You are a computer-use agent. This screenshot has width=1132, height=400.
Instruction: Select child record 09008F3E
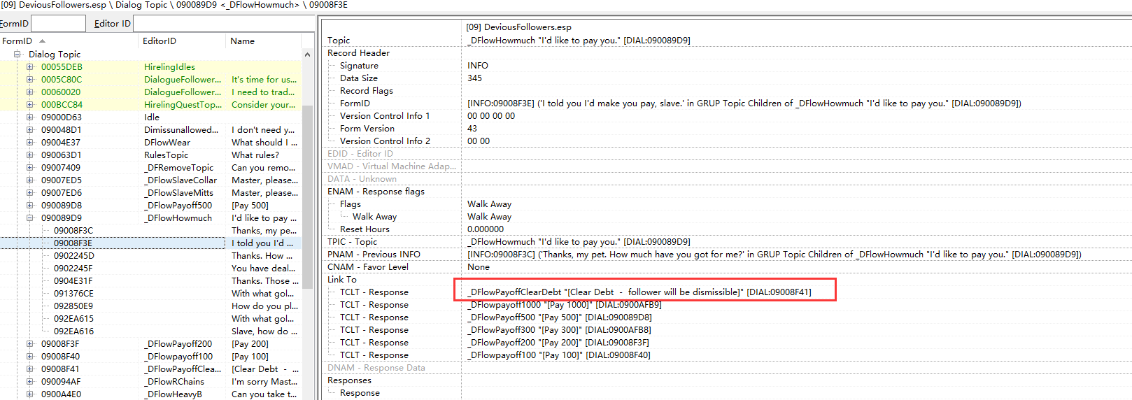73,243
